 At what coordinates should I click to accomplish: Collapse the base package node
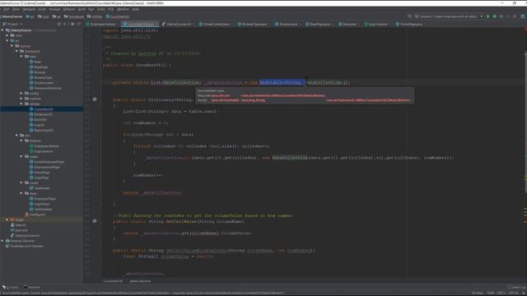tap(21, 57)
